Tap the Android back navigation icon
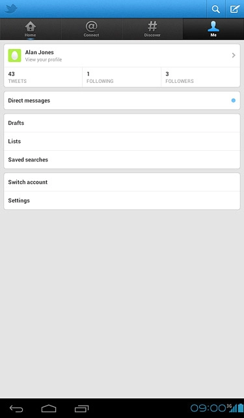Image resolution: width=244 pixels, height=418 pixels. (x=16, y=409)
